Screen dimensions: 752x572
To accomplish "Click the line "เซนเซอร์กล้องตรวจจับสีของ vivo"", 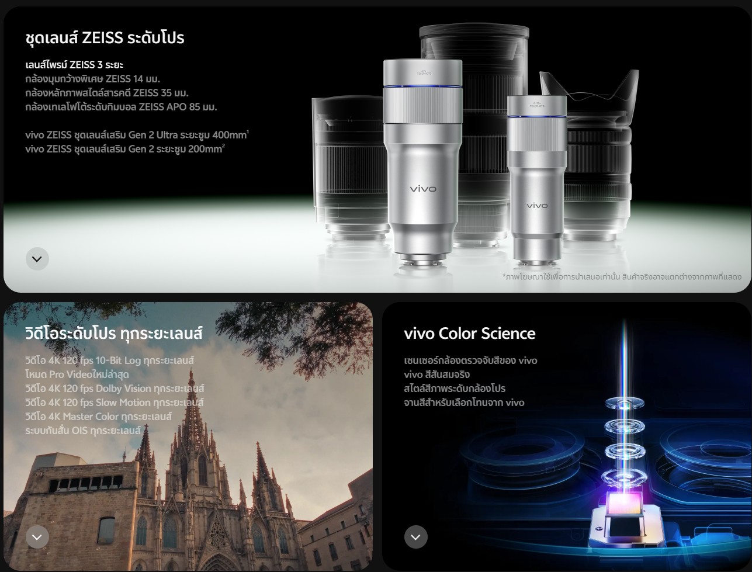I will (x=470, y=360).
